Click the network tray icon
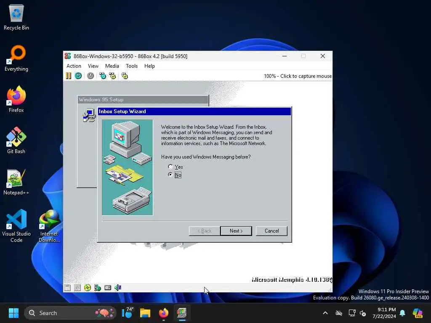Viewport: 431px width, 323px height. tap(352, 313)
